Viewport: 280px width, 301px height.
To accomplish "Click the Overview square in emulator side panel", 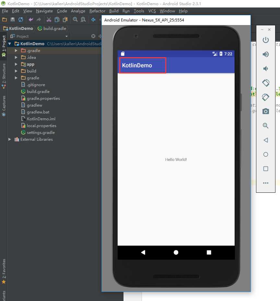I will (x=266, y=169).
